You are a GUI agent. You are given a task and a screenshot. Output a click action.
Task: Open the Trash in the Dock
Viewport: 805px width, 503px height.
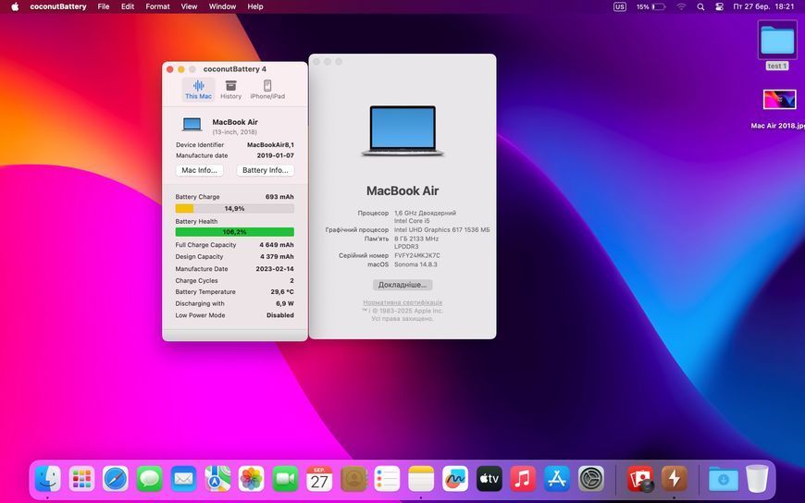click(x=757, y=479)
